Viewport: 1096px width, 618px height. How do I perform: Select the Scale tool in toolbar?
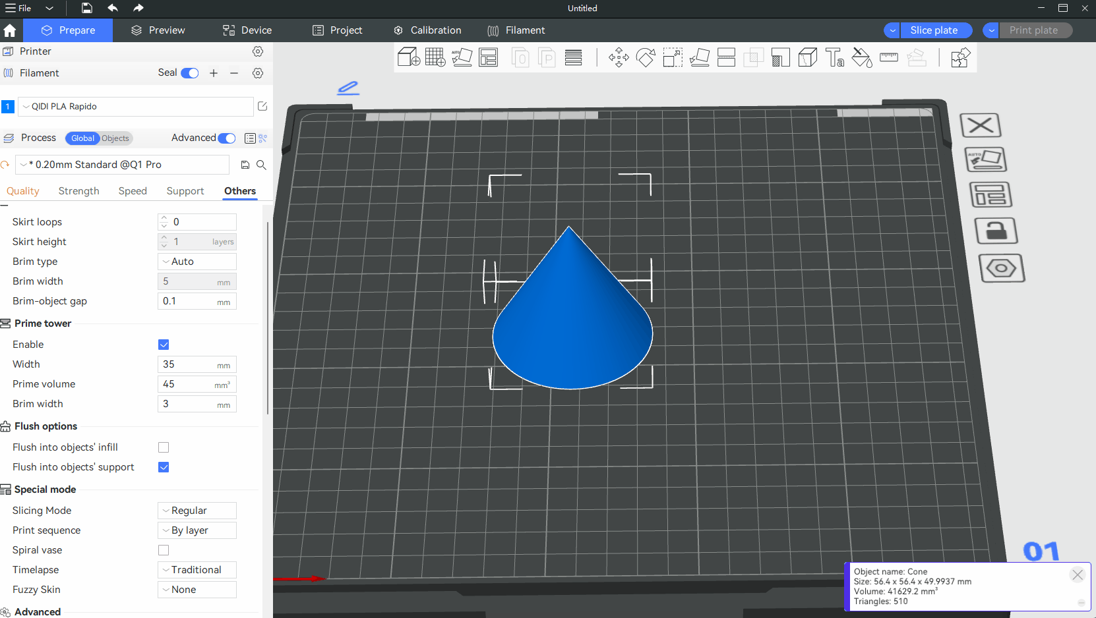[672, 57]
